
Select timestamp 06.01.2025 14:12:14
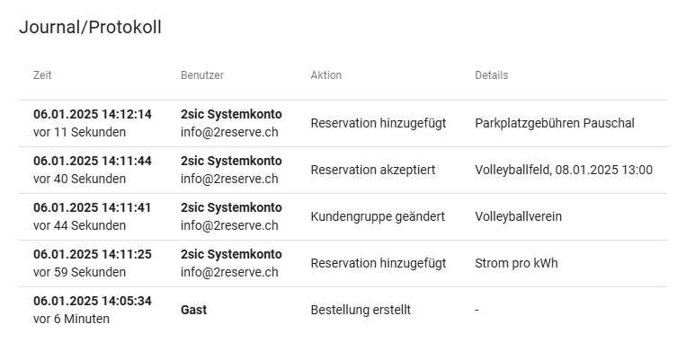pyautogui.click(x=93, y=114)
